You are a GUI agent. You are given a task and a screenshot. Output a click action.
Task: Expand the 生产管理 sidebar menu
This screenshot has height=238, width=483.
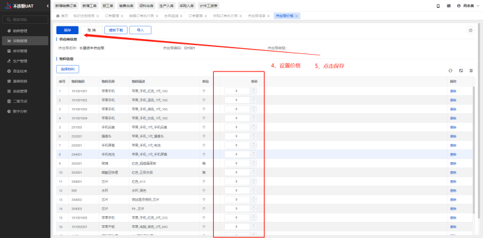[x=25, y=61]
